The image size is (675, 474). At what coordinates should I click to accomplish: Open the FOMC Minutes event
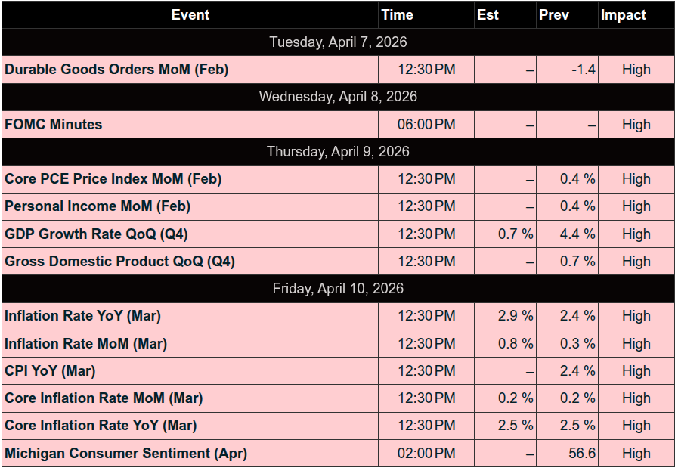(x=54, y=125)
